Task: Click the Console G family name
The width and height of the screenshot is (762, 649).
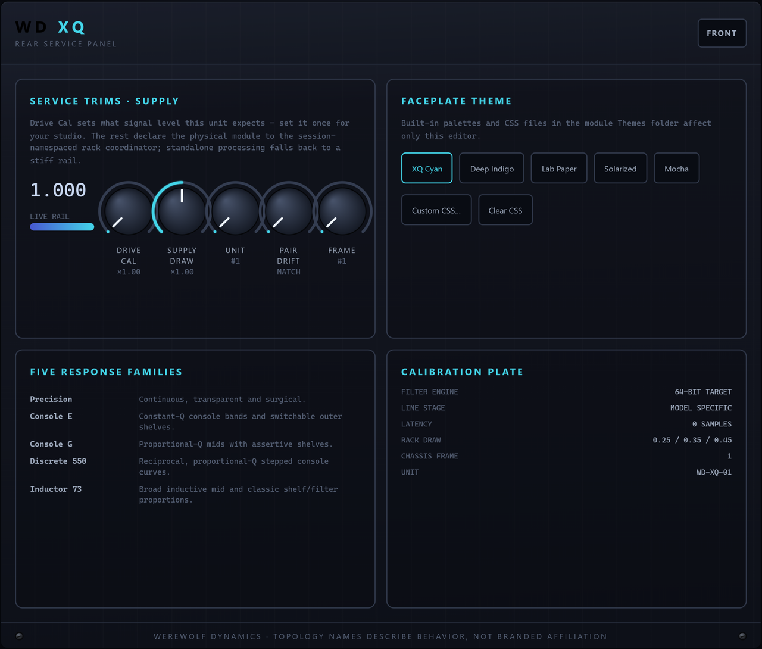Action: coord(51,444)
